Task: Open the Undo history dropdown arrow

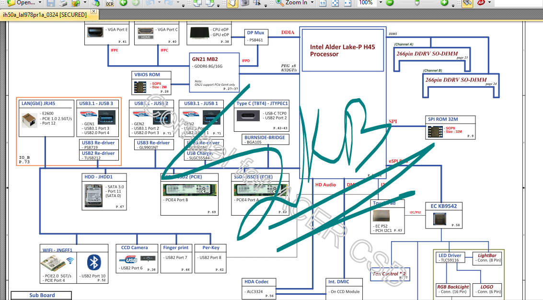Action: coord(159,3)
